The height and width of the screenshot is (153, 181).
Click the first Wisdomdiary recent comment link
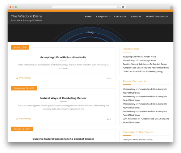129,89
